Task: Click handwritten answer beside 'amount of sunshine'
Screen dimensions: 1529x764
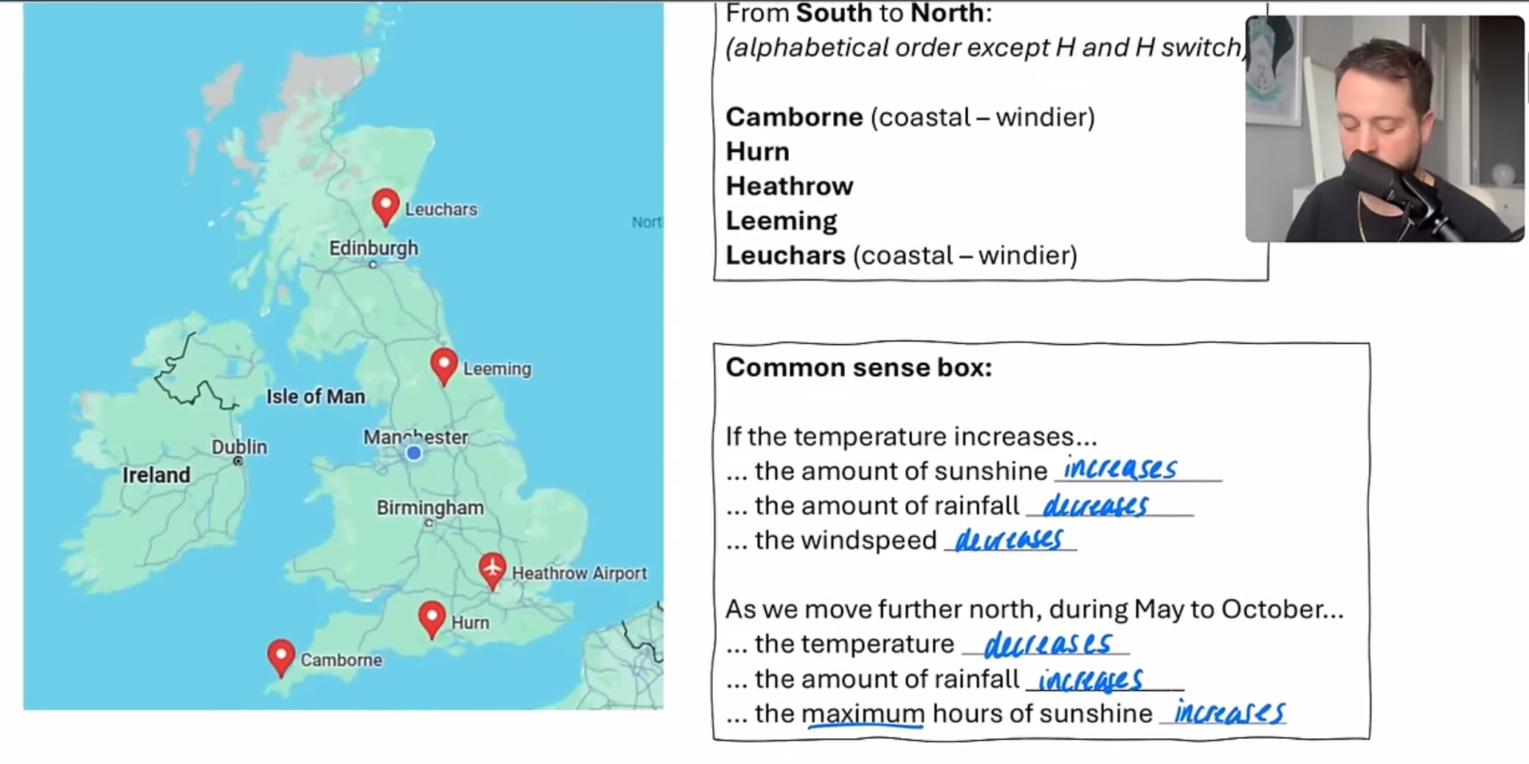Action: 1120,469
